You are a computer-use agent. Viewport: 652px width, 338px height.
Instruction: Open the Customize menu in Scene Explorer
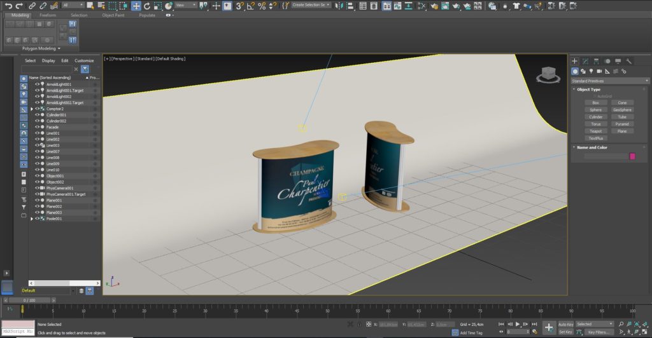tap(84, 60)
